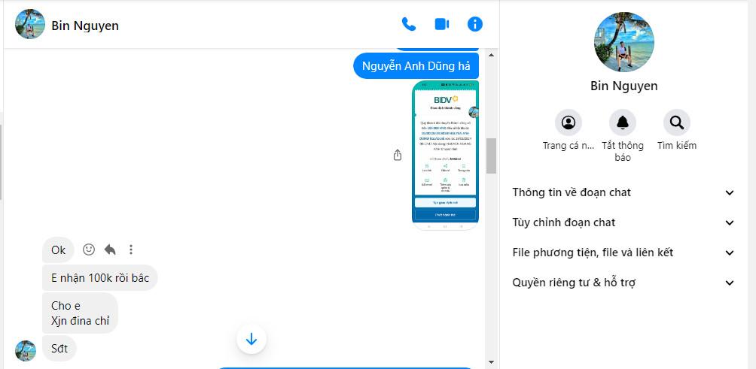Jump to latest messages with down arrow

click(x=251, y=340)
